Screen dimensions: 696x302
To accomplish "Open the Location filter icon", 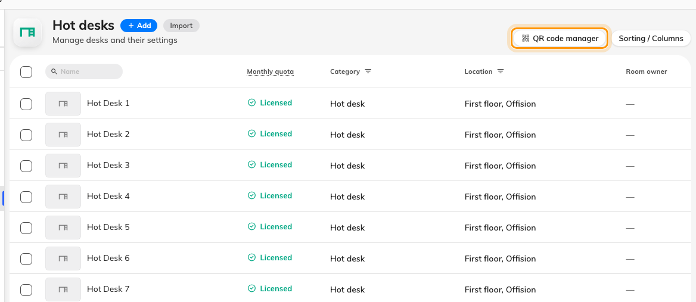I will 501,71.
